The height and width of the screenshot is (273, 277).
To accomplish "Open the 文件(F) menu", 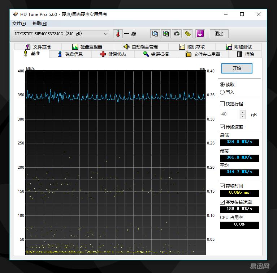I will tap(19, 24).
